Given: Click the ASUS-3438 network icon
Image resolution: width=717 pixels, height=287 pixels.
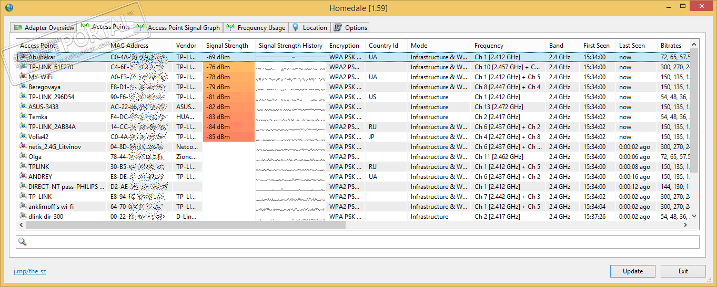Looking at the screenshot, I should tap(23, 107).
